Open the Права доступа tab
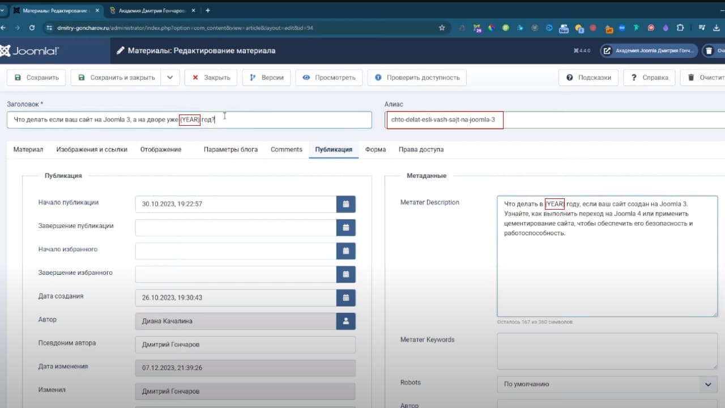725x408 pixels. coord(421,150)
